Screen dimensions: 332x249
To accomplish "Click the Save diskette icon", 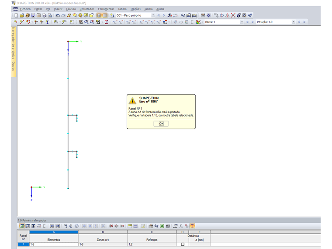I will click(x=33, y=15).
